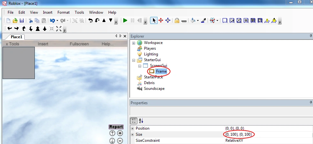This screenshot has height=144, width=313.
Task: Open the Tools menu
Action: point(80,12)
